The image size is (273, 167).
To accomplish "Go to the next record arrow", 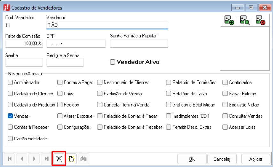I will pyautogui.click(x=34, y=159).
